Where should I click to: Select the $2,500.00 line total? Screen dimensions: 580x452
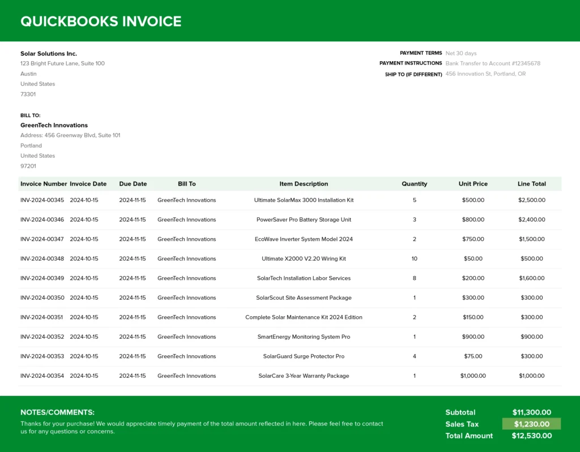[531, 200]
